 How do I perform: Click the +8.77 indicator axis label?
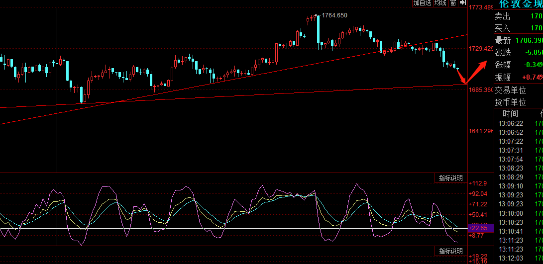coord(476,235)
